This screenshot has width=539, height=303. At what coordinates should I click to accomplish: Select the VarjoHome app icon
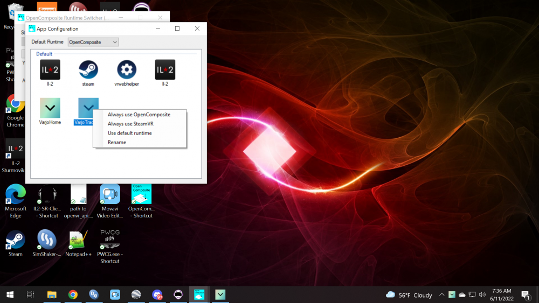[50, 108]
